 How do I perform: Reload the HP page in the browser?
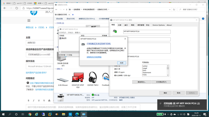(x=17, y=8)
